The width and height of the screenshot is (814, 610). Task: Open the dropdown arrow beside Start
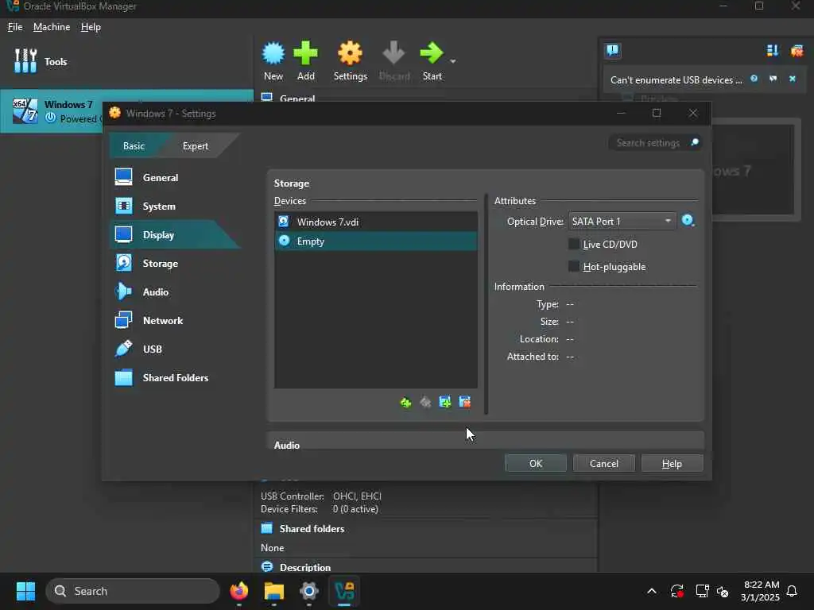[x=452, y=61]
